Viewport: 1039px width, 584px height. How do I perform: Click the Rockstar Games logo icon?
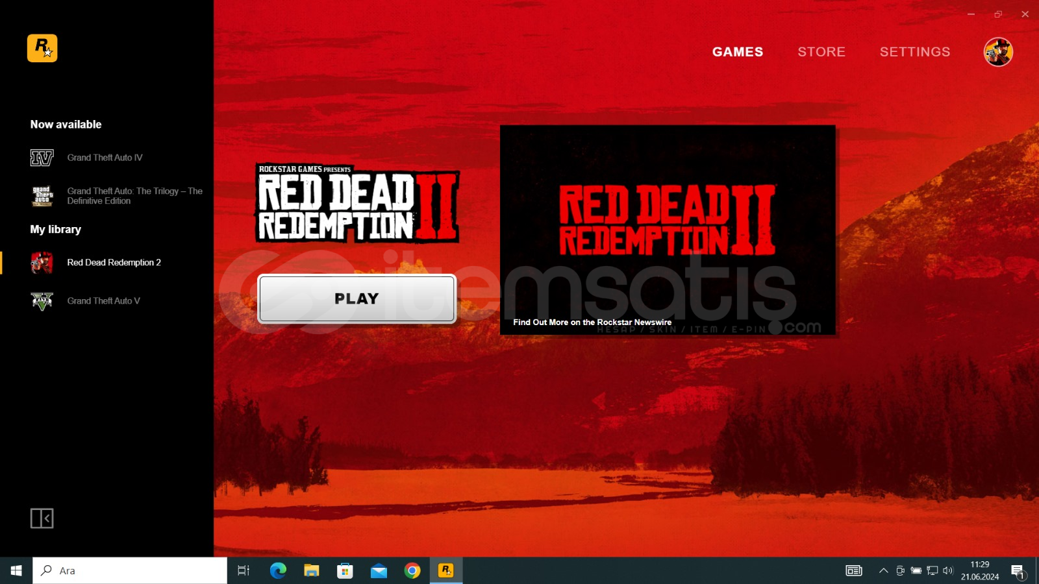[x=42, y=48]
